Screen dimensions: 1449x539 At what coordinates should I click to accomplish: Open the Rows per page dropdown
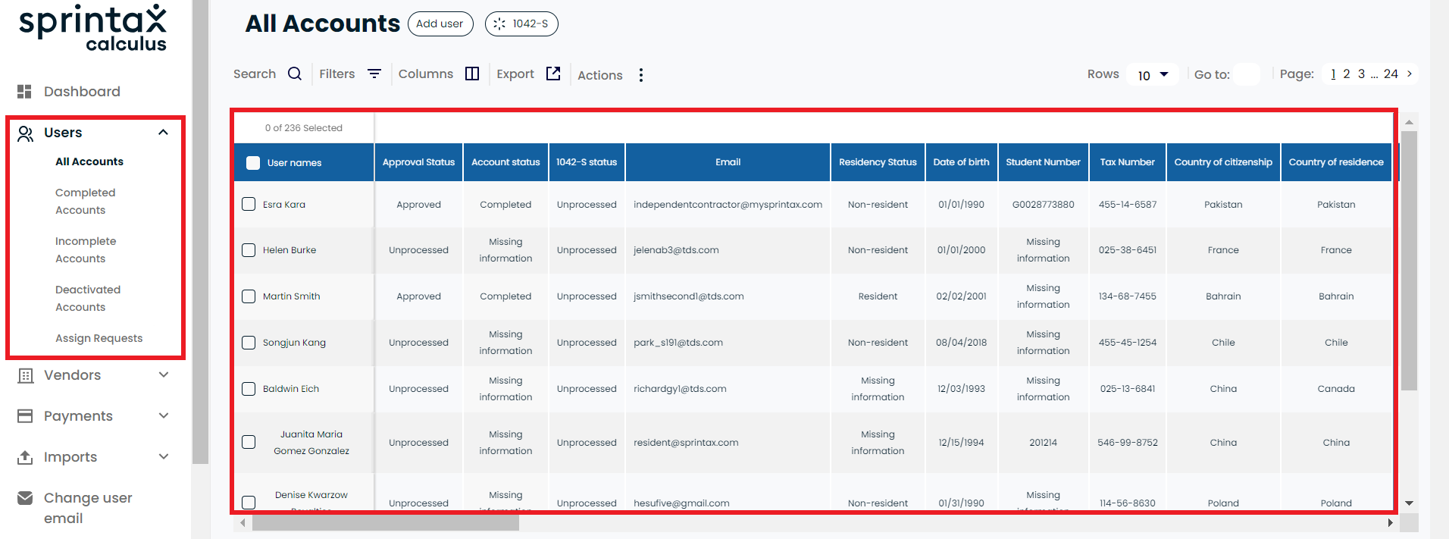tap(1153, 74)
